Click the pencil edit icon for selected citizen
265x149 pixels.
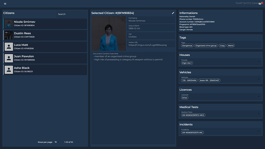coord(173,13)
